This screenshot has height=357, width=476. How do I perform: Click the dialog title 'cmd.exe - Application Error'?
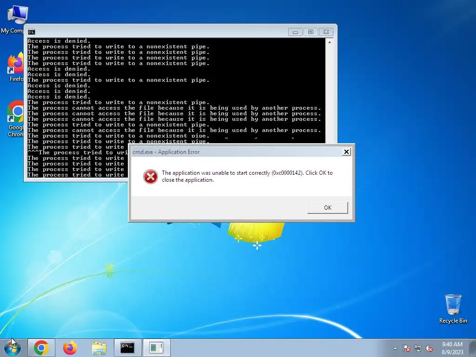tap(166, 152)
